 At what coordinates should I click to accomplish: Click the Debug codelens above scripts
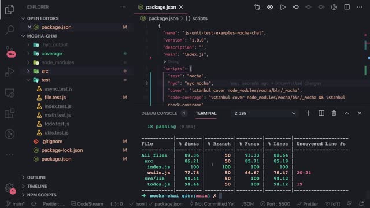(173, 62)
